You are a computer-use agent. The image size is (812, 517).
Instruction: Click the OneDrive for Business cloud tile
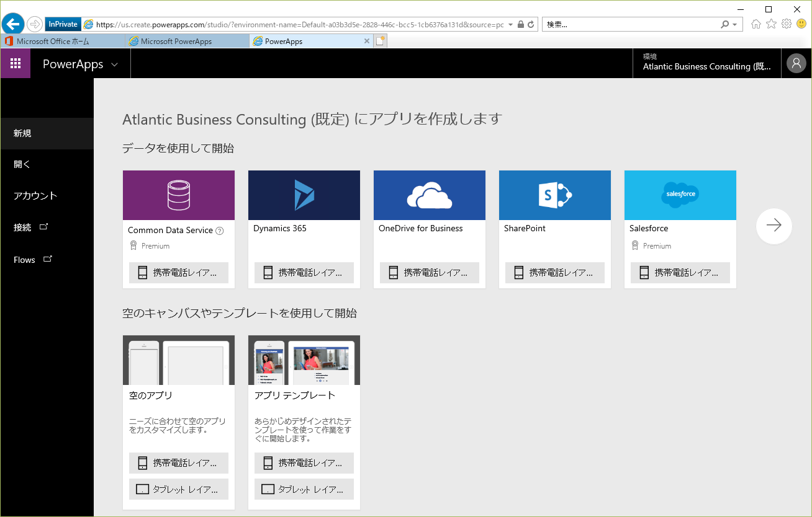[x=430, y=195]
